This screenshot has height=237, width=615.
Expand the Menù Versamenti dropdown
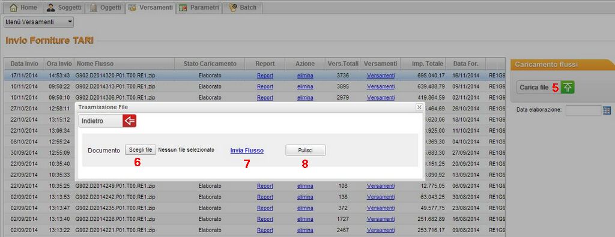click(39, 22)
